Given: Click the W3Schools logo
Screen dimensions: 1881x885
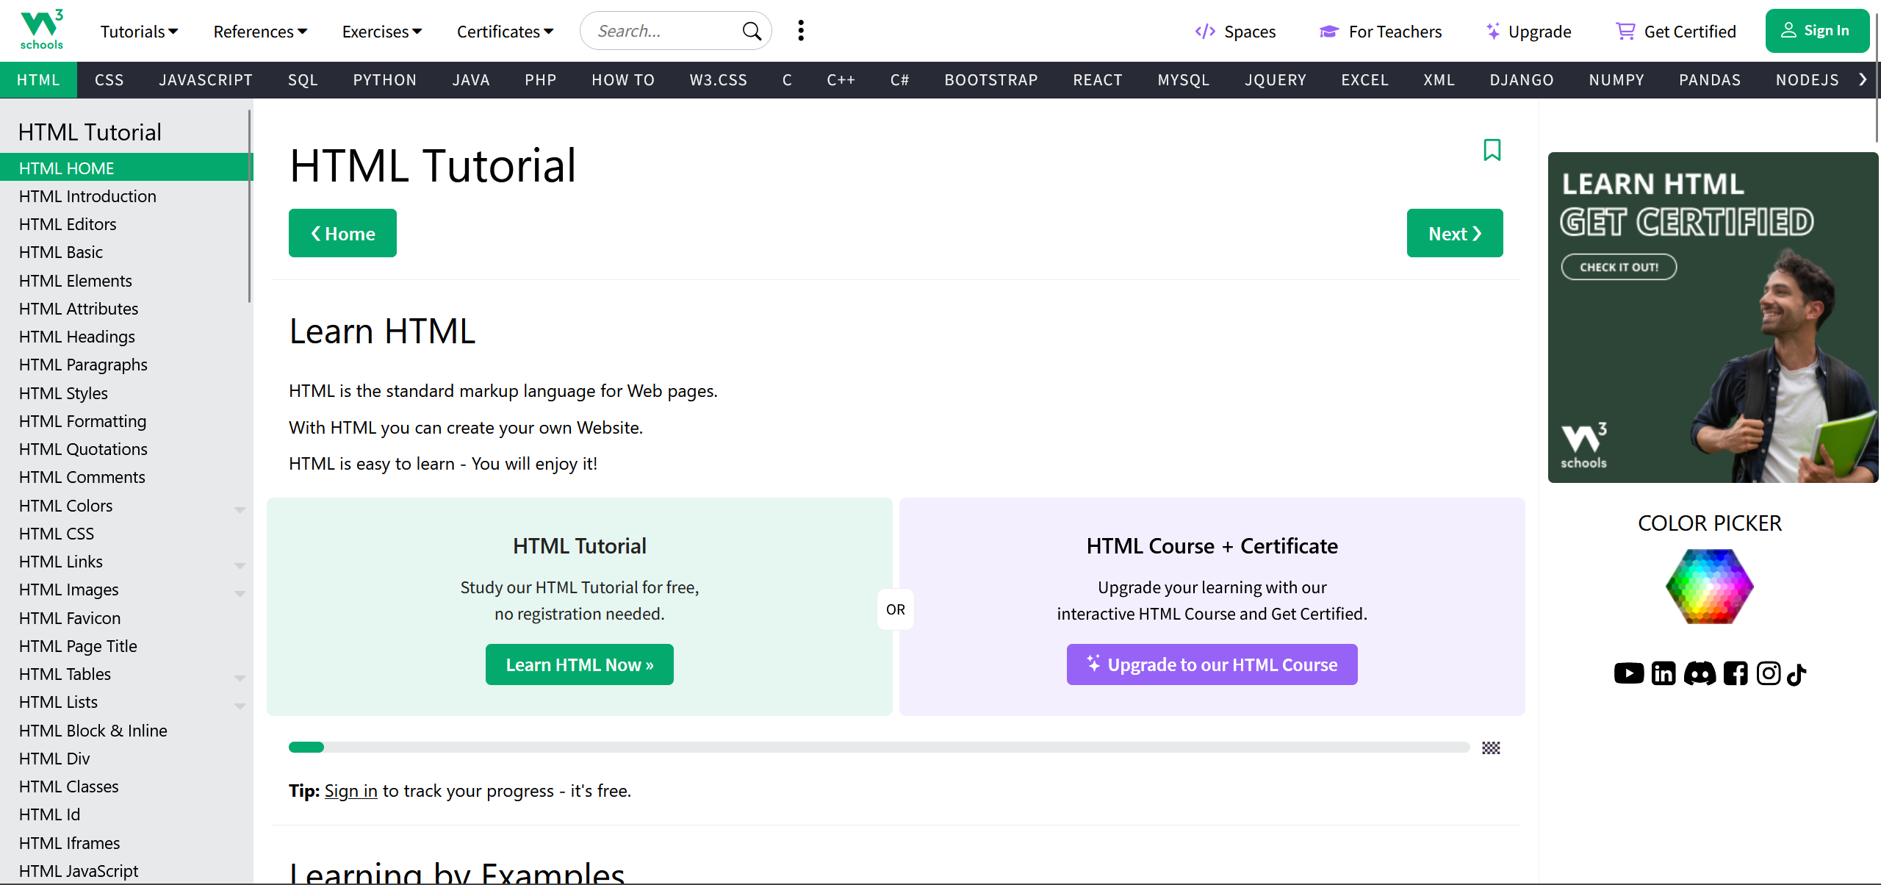Looking at the screenshot, I should pyautogui.click(x=40, y=29).
